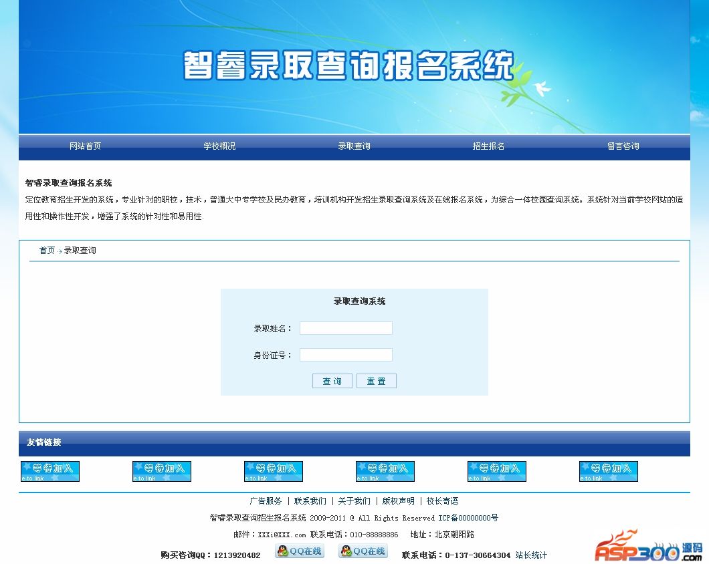Click the 联系电话：0-137-30664304 text
Viewport: 709px width, 564px height.
click(x=455, y=555)
